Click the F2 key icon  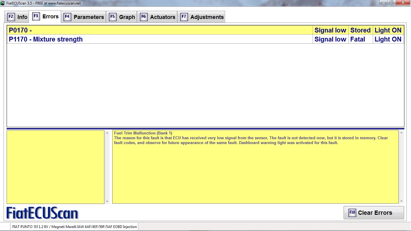tap(11, 17)
